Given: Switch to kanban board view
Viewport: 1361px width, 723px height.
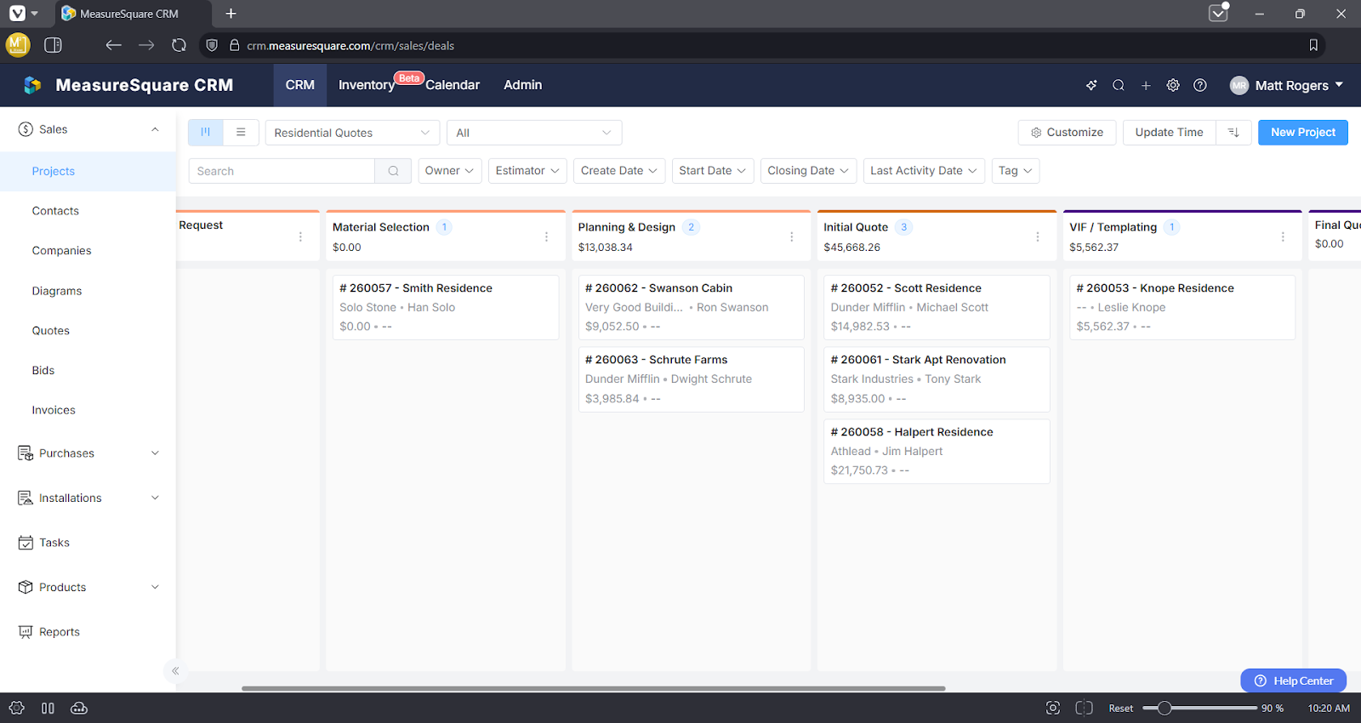Looking at the screenshot, I should pos(206,133).
